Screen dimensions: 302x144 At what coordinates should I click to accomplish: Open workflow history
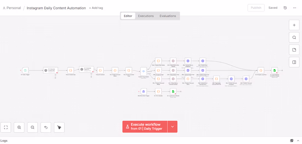point(285,8)
